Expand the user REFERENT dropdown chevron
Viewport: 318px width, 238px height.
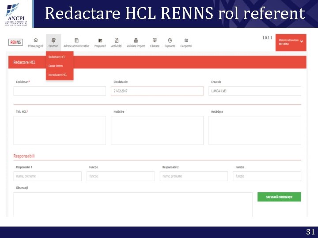coord(302,41)
